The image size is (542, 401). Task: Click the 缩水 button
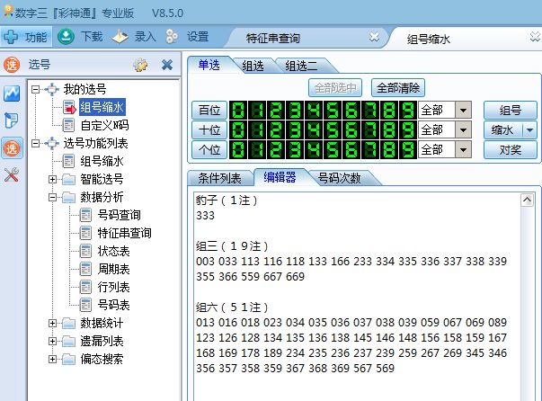point(503,130)
